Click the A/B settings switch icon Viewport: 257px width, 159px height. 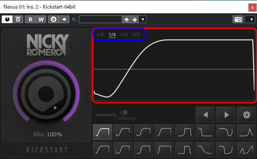[x=54, y=19]
